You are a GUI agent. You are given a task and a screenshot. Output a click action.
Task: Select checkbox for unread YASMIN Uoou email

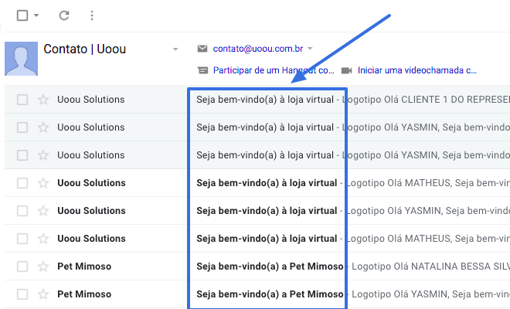[x=22, y=211]
